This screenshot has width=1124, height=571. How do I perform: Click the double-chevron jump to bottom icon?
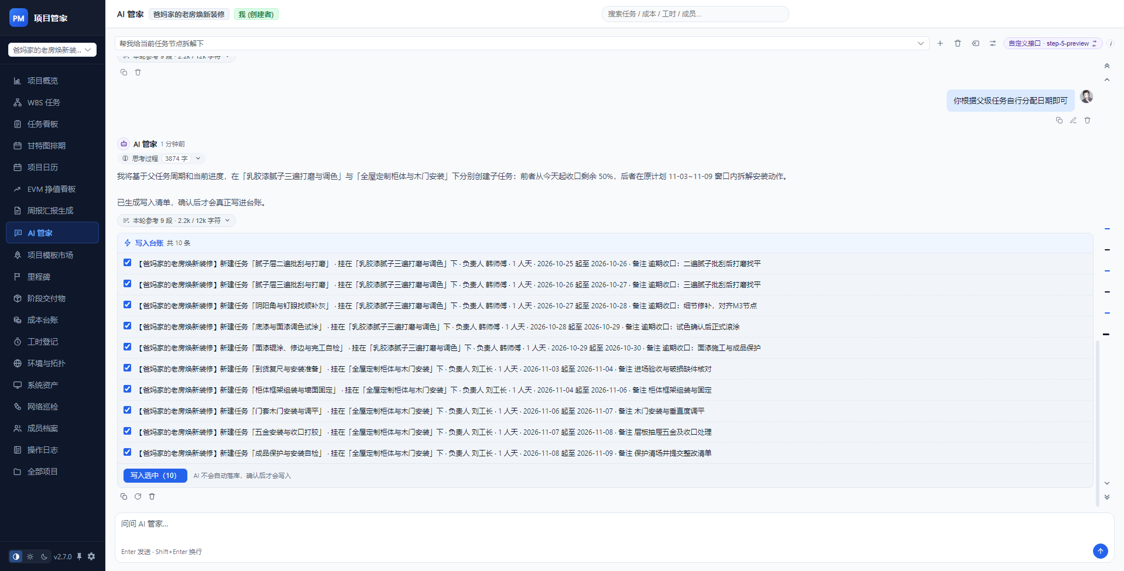coord(1107,497)
